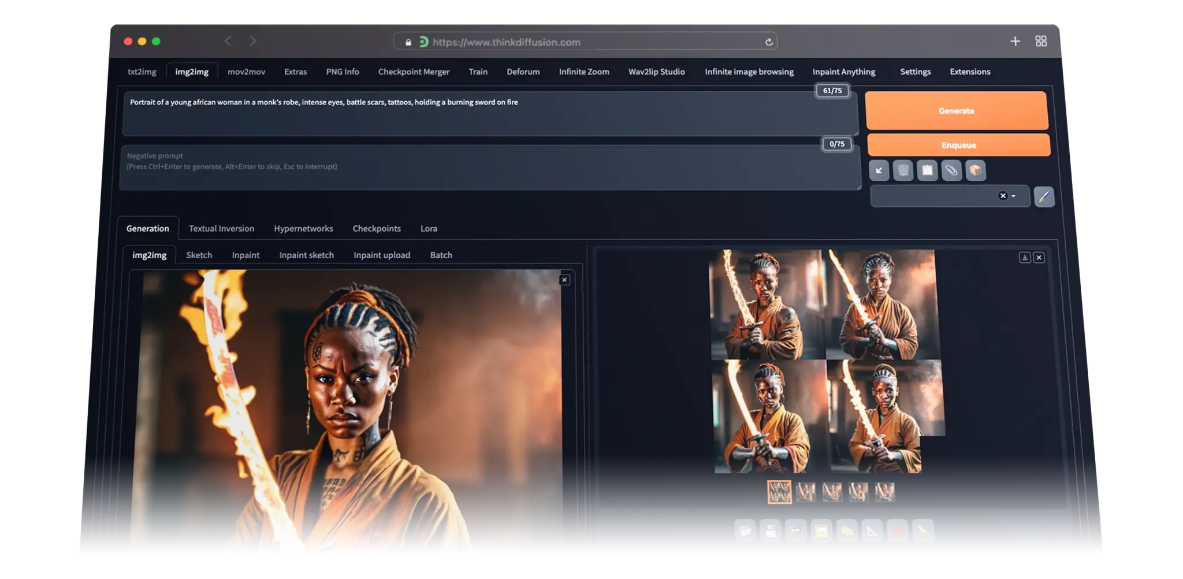Open the Inpaint upload mode tab
Screen dimensions: 1183x579
pyautogui.click(x=382, y=255)
